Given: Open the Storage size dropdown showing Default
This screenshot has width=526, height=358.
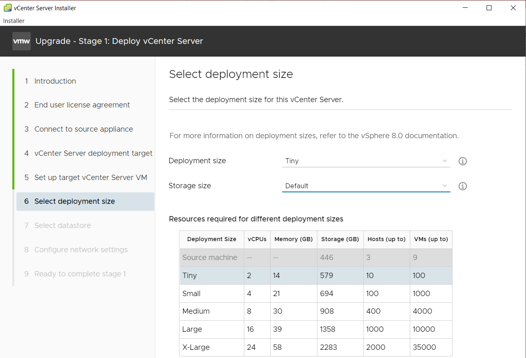Looking at the screenshot, I should [x=366, y=186].
